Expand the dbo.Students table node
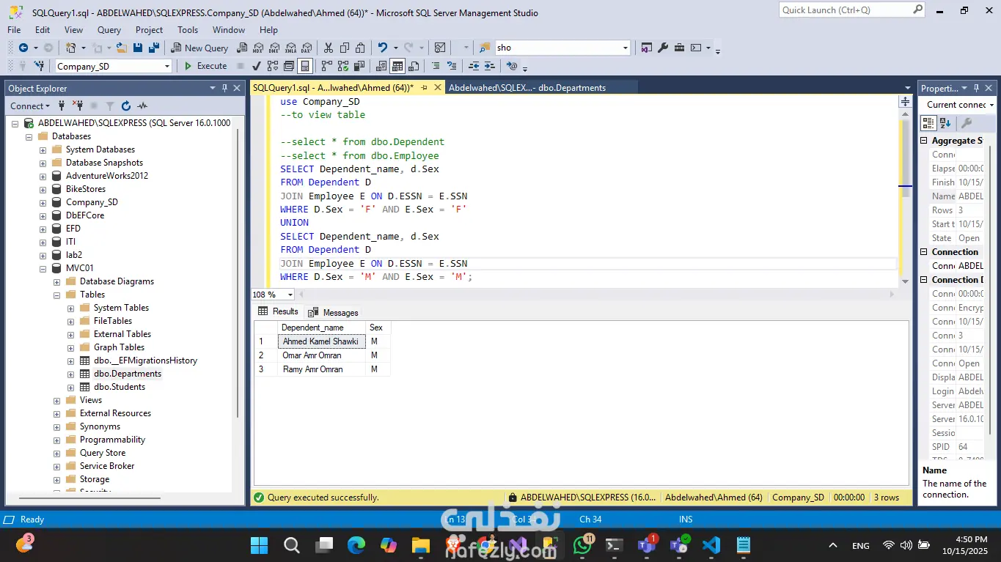1001x562 pixels. [71, 387]
